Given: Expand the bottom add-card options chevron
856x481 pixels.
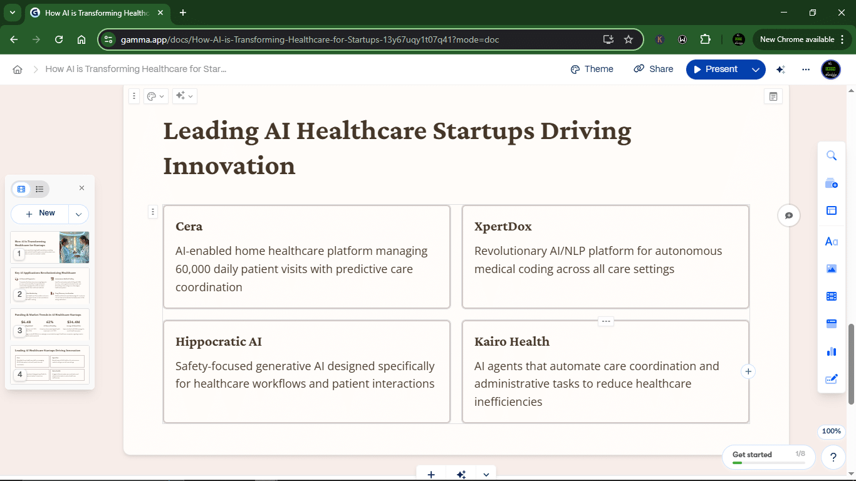Looking at the screenshot, I should tap(486, 474).
